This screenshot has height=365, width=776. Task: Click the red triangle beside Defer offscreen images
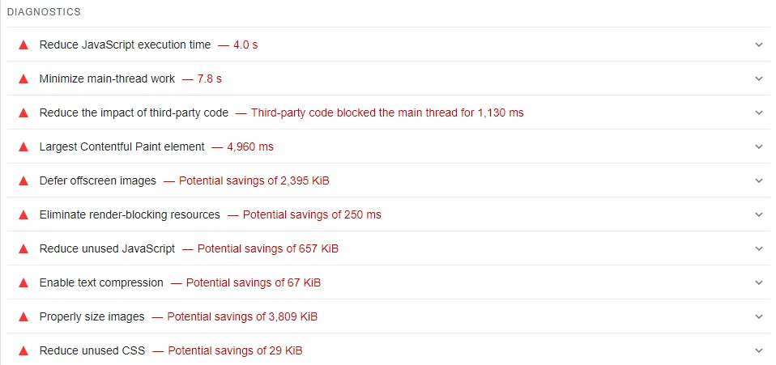tap(23, 181)
